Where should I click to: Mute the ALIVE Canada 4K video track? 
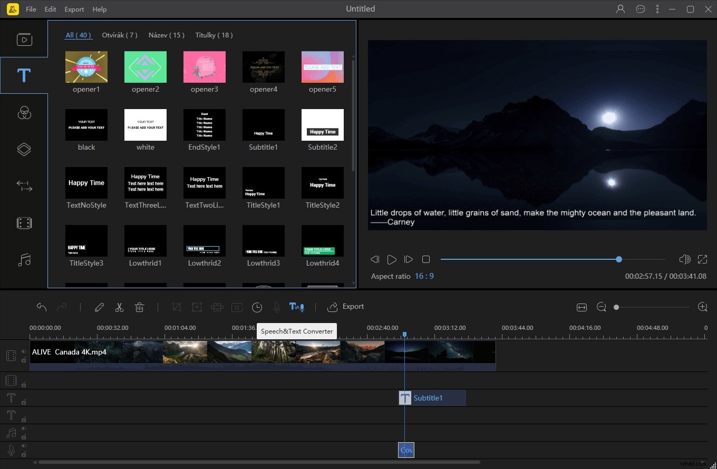point(24,351)
